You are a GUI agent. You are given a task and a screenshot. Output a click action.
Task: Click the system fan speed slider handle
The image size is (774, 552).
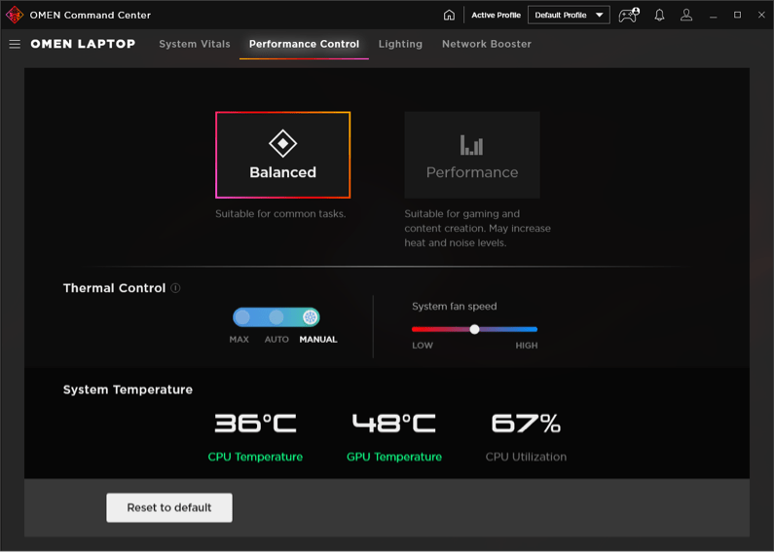[x=474, y=329]
